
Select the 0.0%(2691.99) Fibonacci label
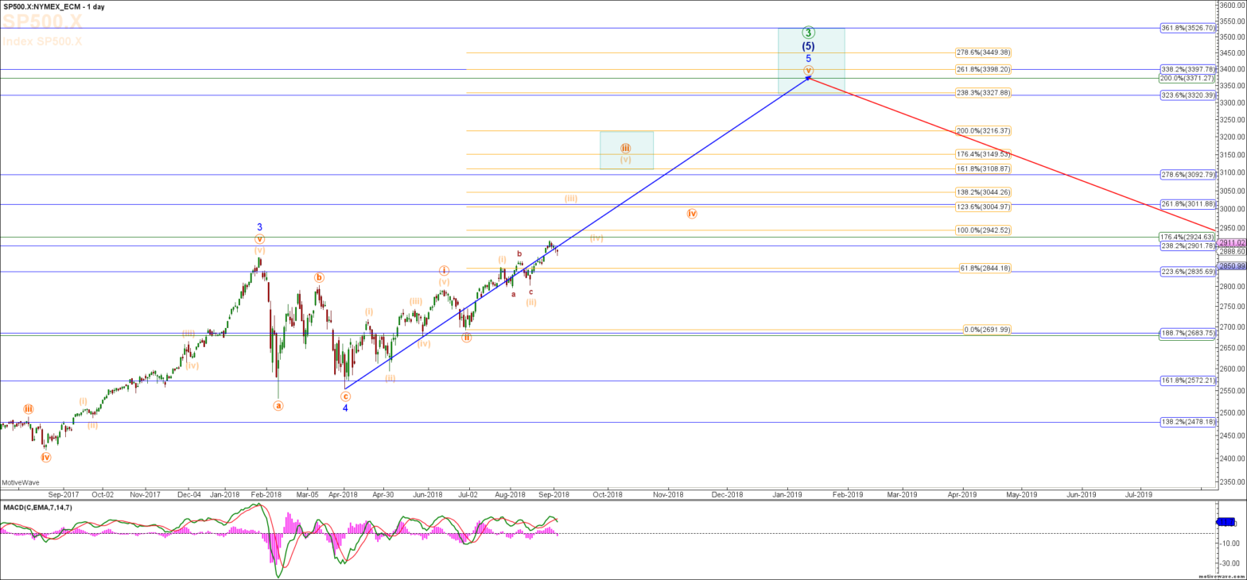(x=984, y=329)
